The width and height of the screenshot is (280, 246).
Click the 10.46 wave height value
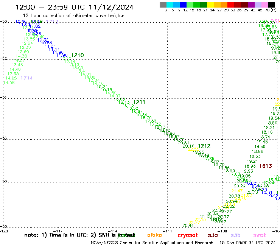[21, 21]
